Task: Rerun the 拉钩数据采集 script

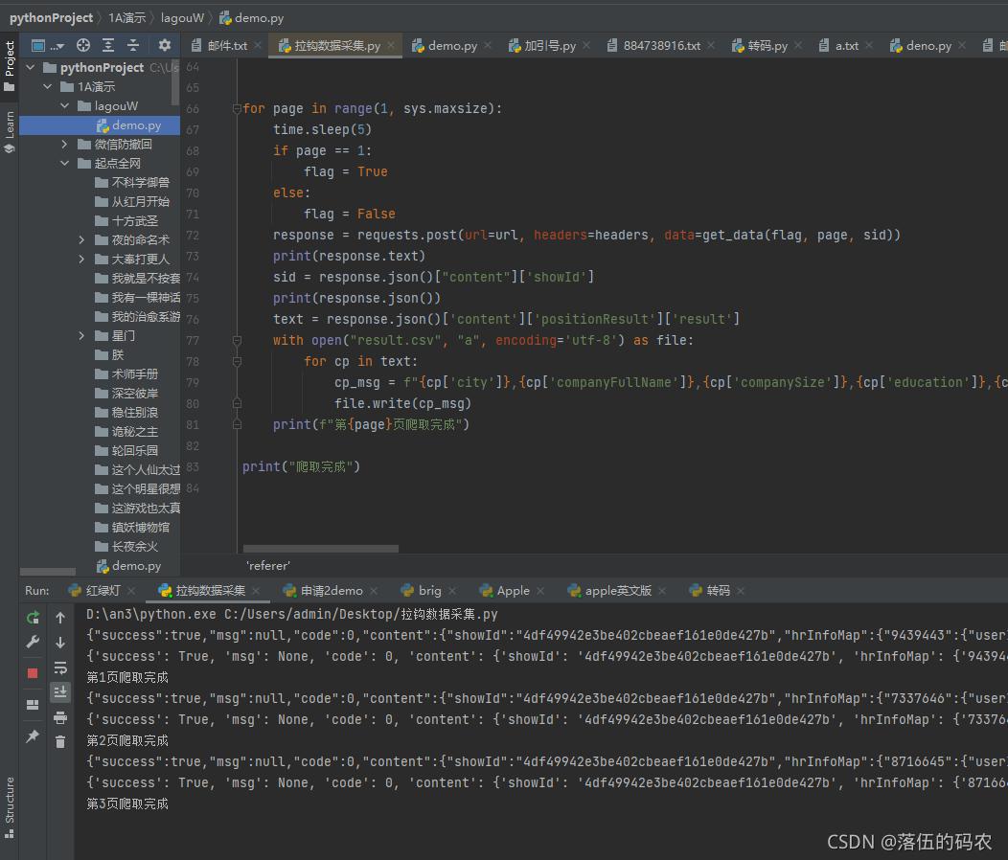Action: (34, 618)
